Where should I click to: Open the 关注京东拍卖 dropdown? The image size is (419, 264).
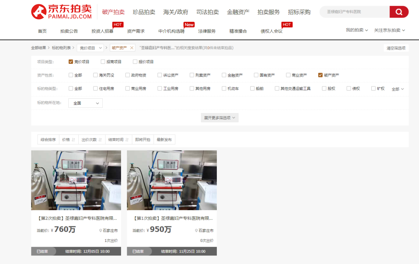point(390,31)
